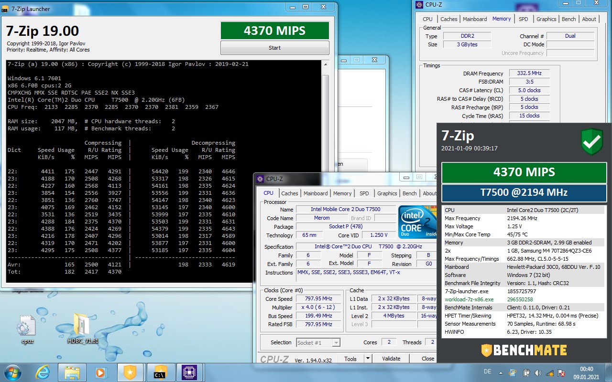Click the Bus Speed value 199.49 MHz

point(319,316)
